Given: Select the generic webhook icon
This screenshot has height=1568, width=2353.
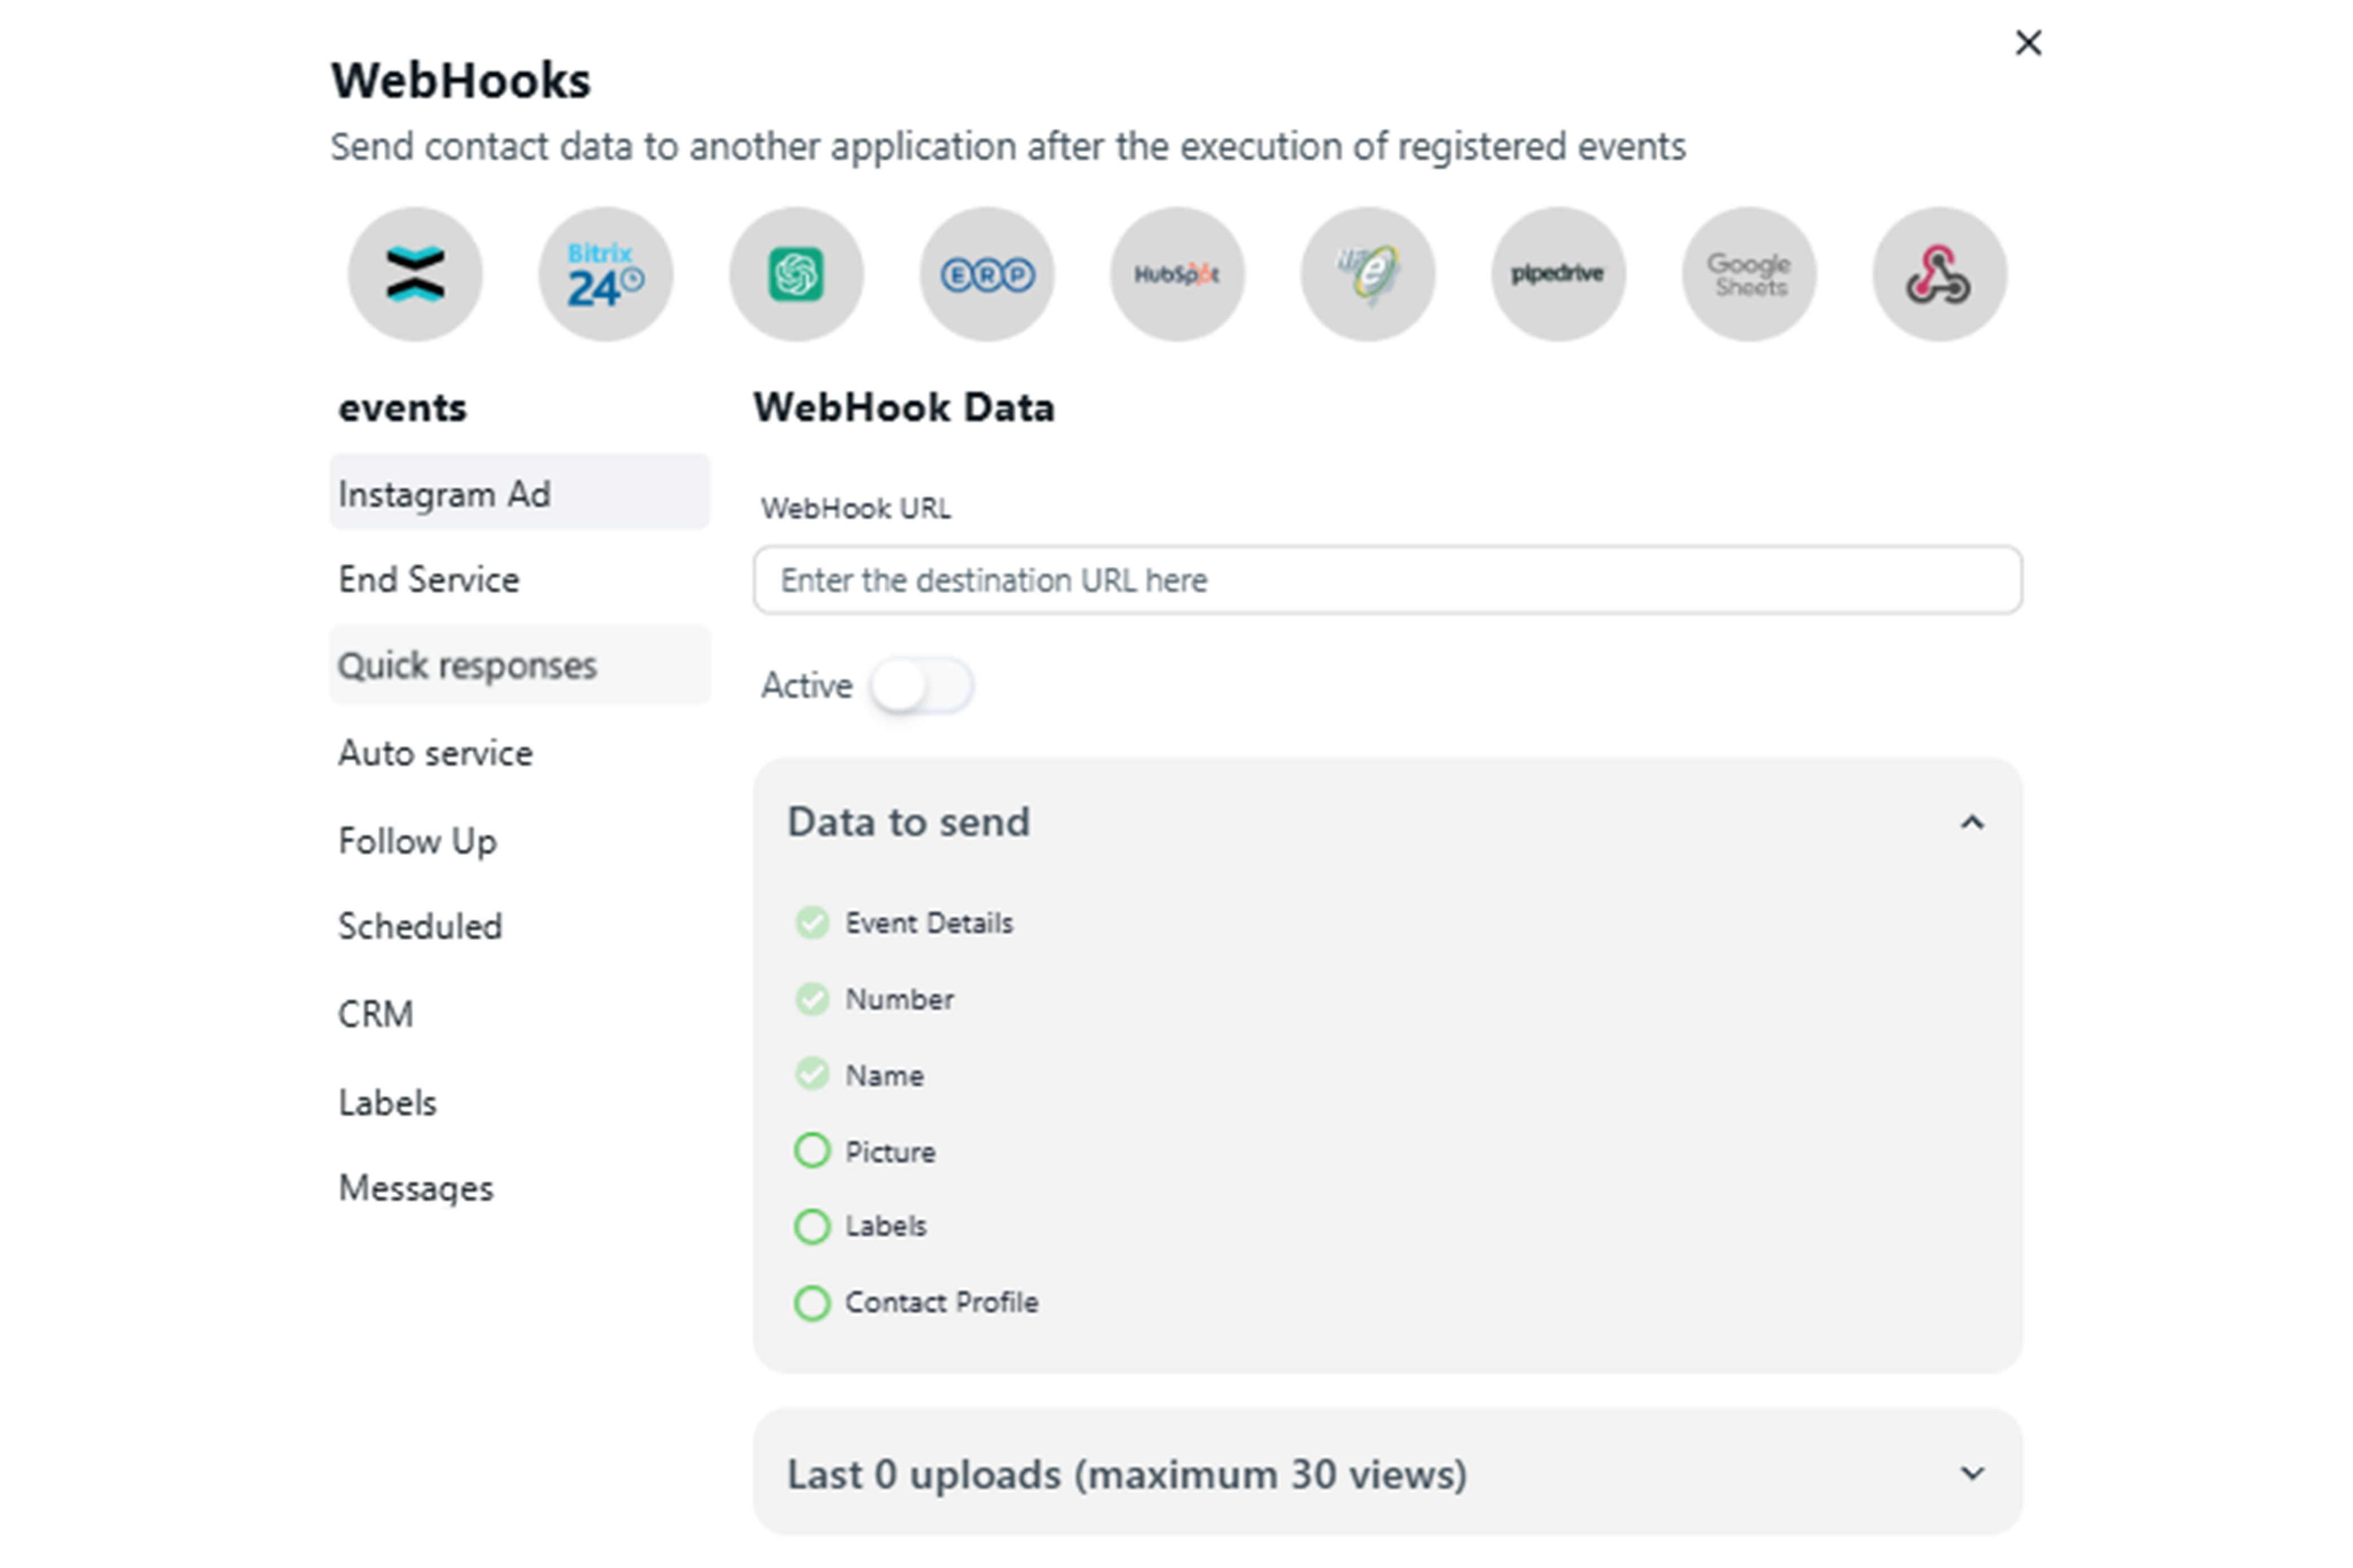Looking at the screenshot, I should click(x=1939, y=274).
